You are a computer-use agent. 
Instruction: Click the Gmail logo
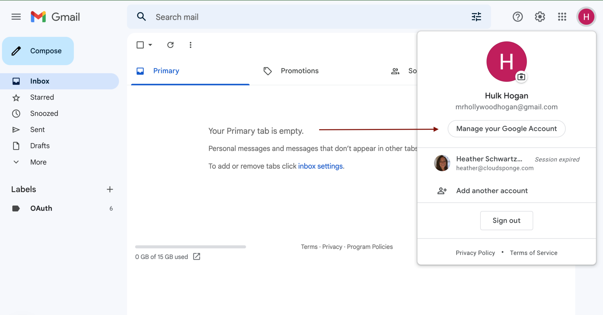[55, 17]
